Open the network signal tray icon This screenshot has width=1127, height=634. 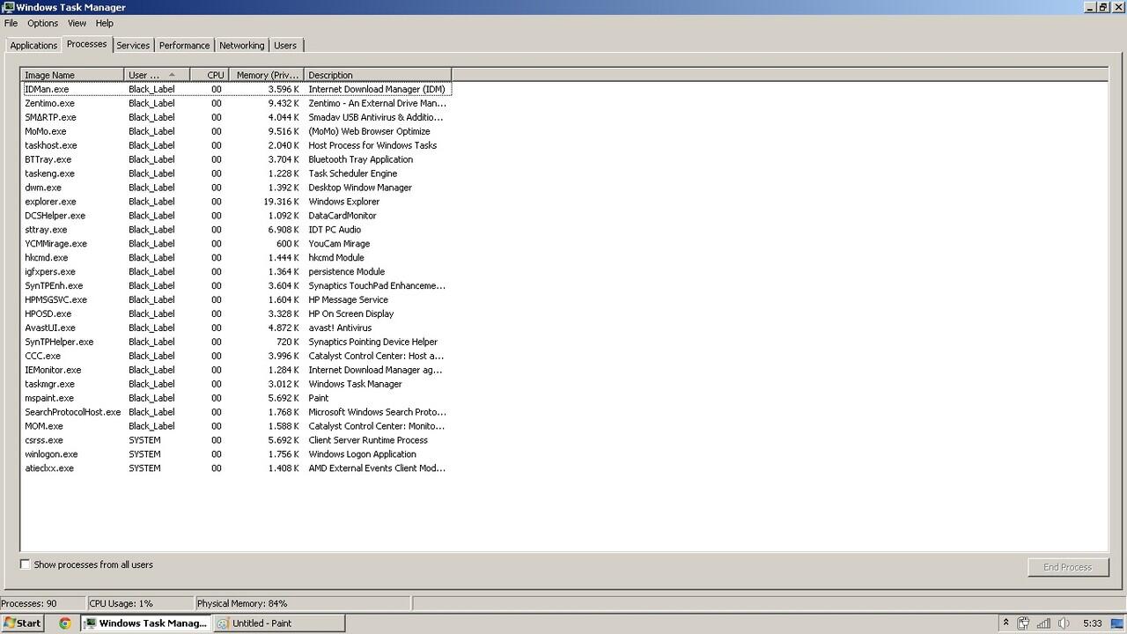[x=1043, y=623]
